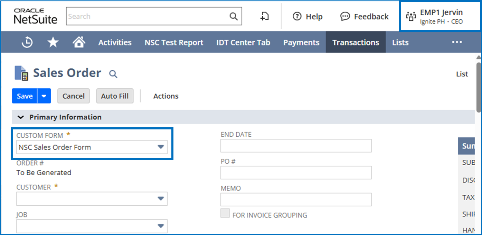482x235 pixels.
Task: Click the Feedback speech bubble icon
Action: point(345,16)
